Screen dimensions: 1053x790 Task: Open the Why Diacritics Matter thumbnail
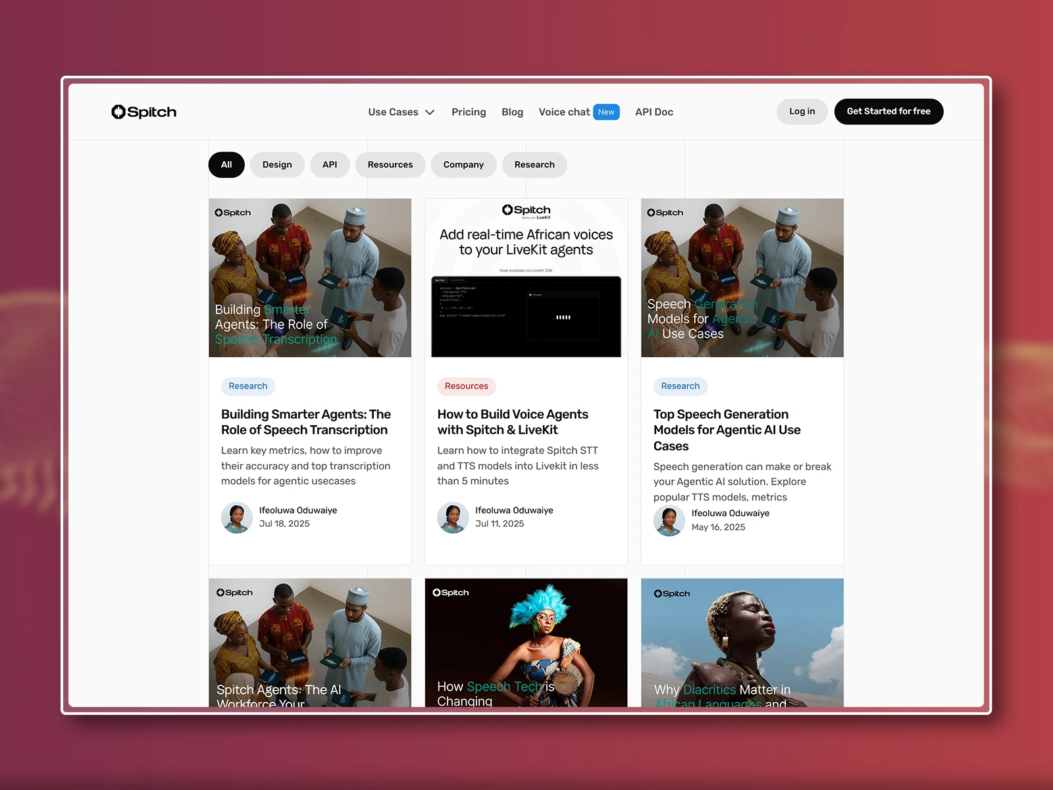coord(742,643)
